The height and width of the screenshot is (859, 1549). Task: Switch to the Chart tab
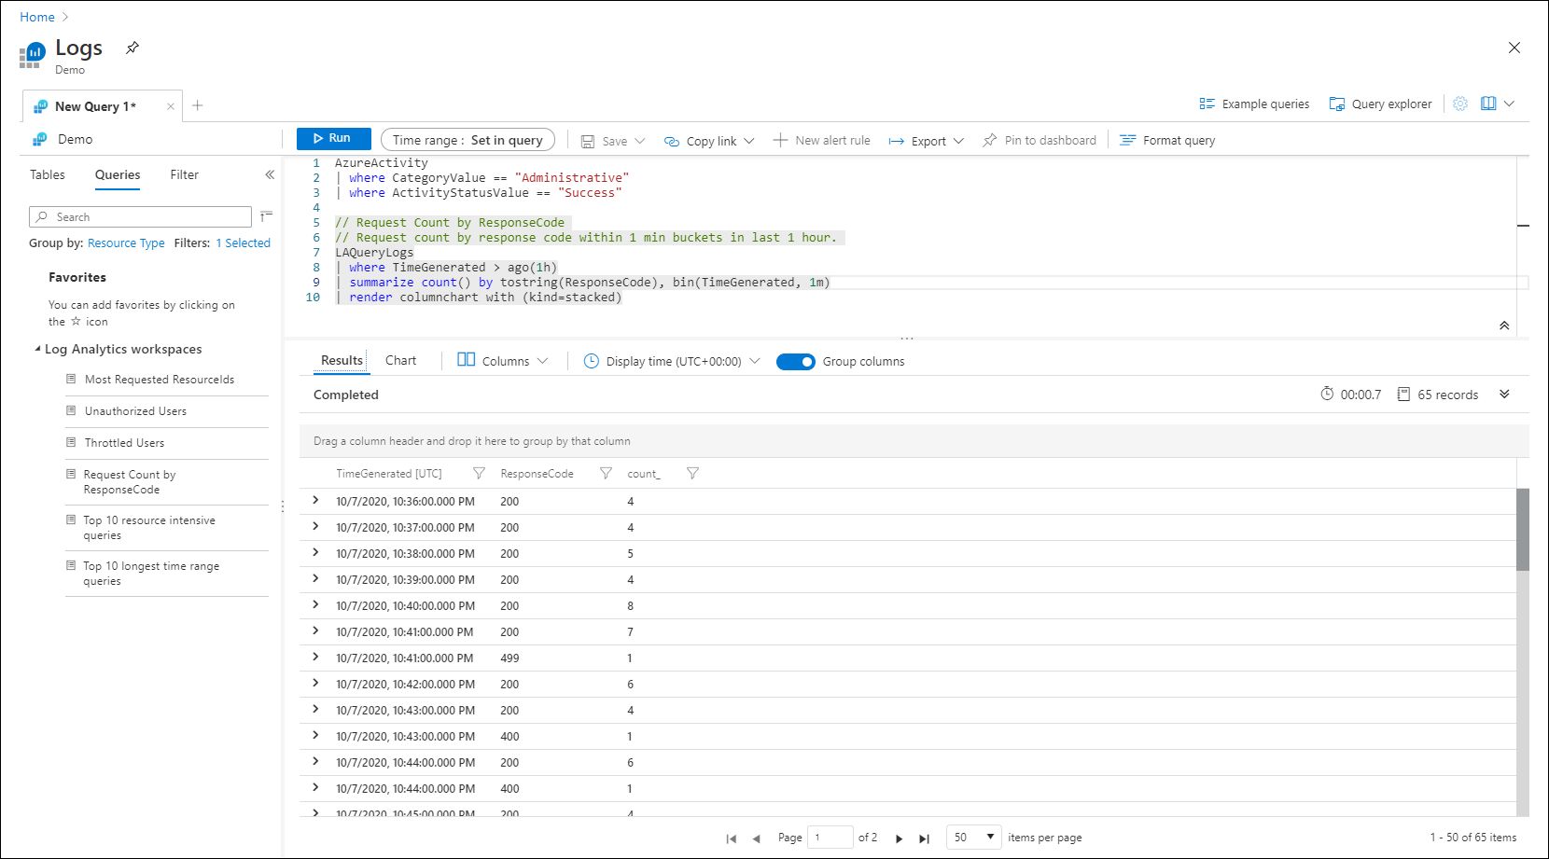(400, 361)
